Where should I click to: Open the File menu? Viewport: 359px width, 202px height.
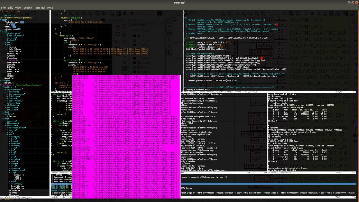pos(3,8)
